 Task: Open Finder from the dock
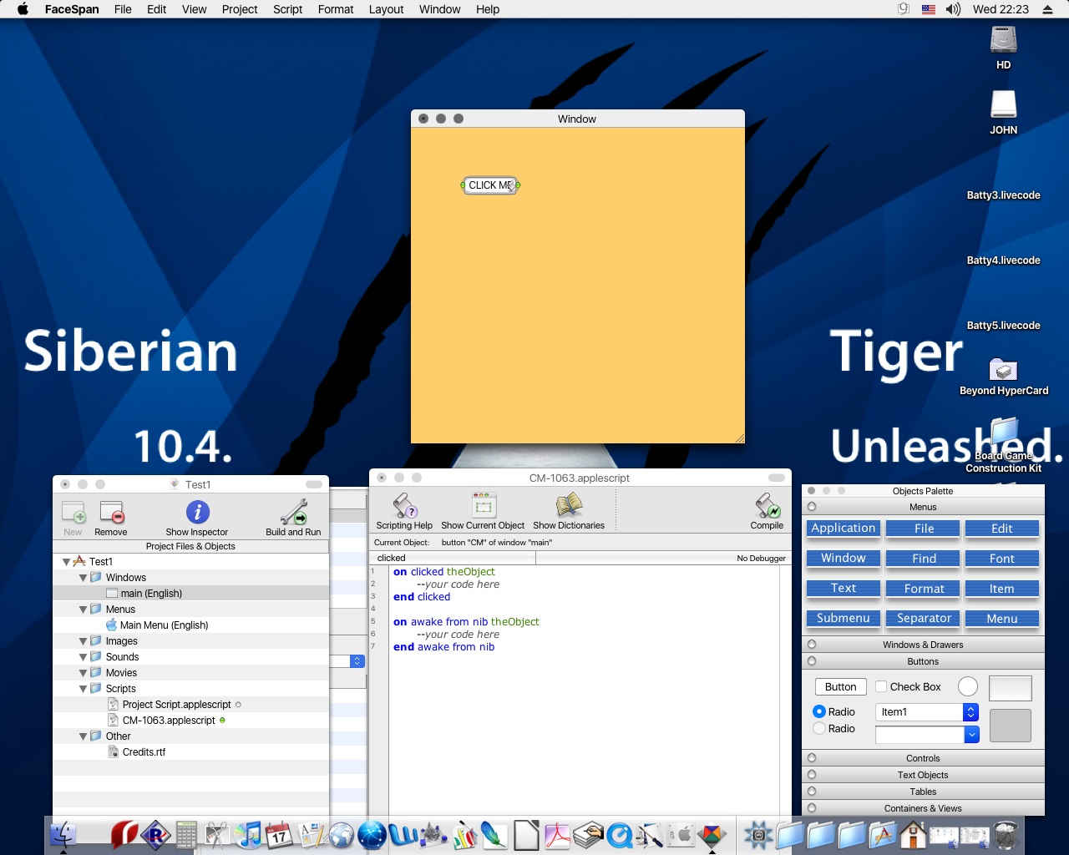pyautogui.click(x=63, y=834)
